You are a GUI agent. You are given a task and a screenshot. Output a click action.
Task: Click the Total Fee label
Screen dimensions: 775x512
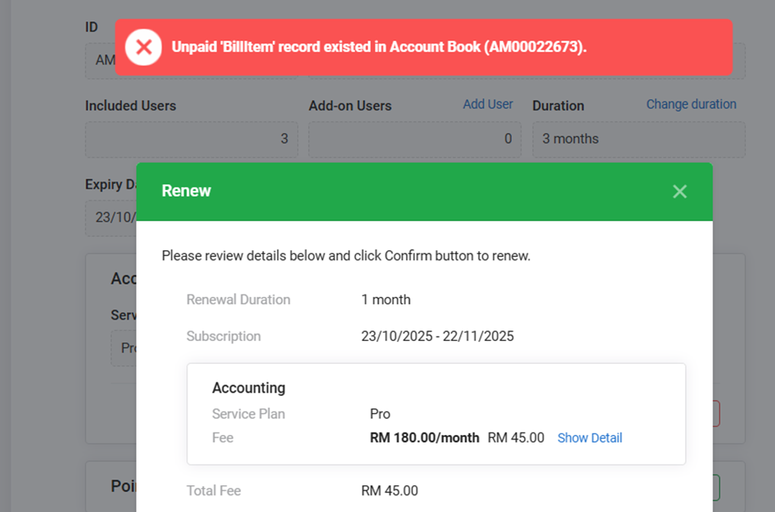pyautogui.click(x=214, y=491)
